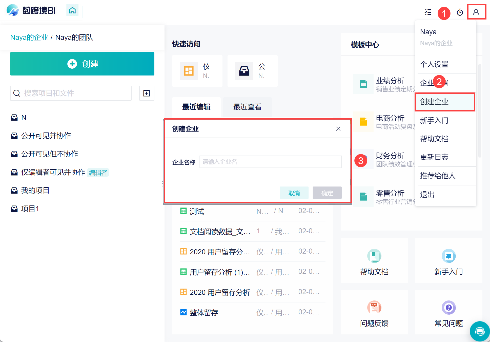Open 问题反馈 feedback icon
The width and height of the screenshot is (490, 342).
pos(374,308)
